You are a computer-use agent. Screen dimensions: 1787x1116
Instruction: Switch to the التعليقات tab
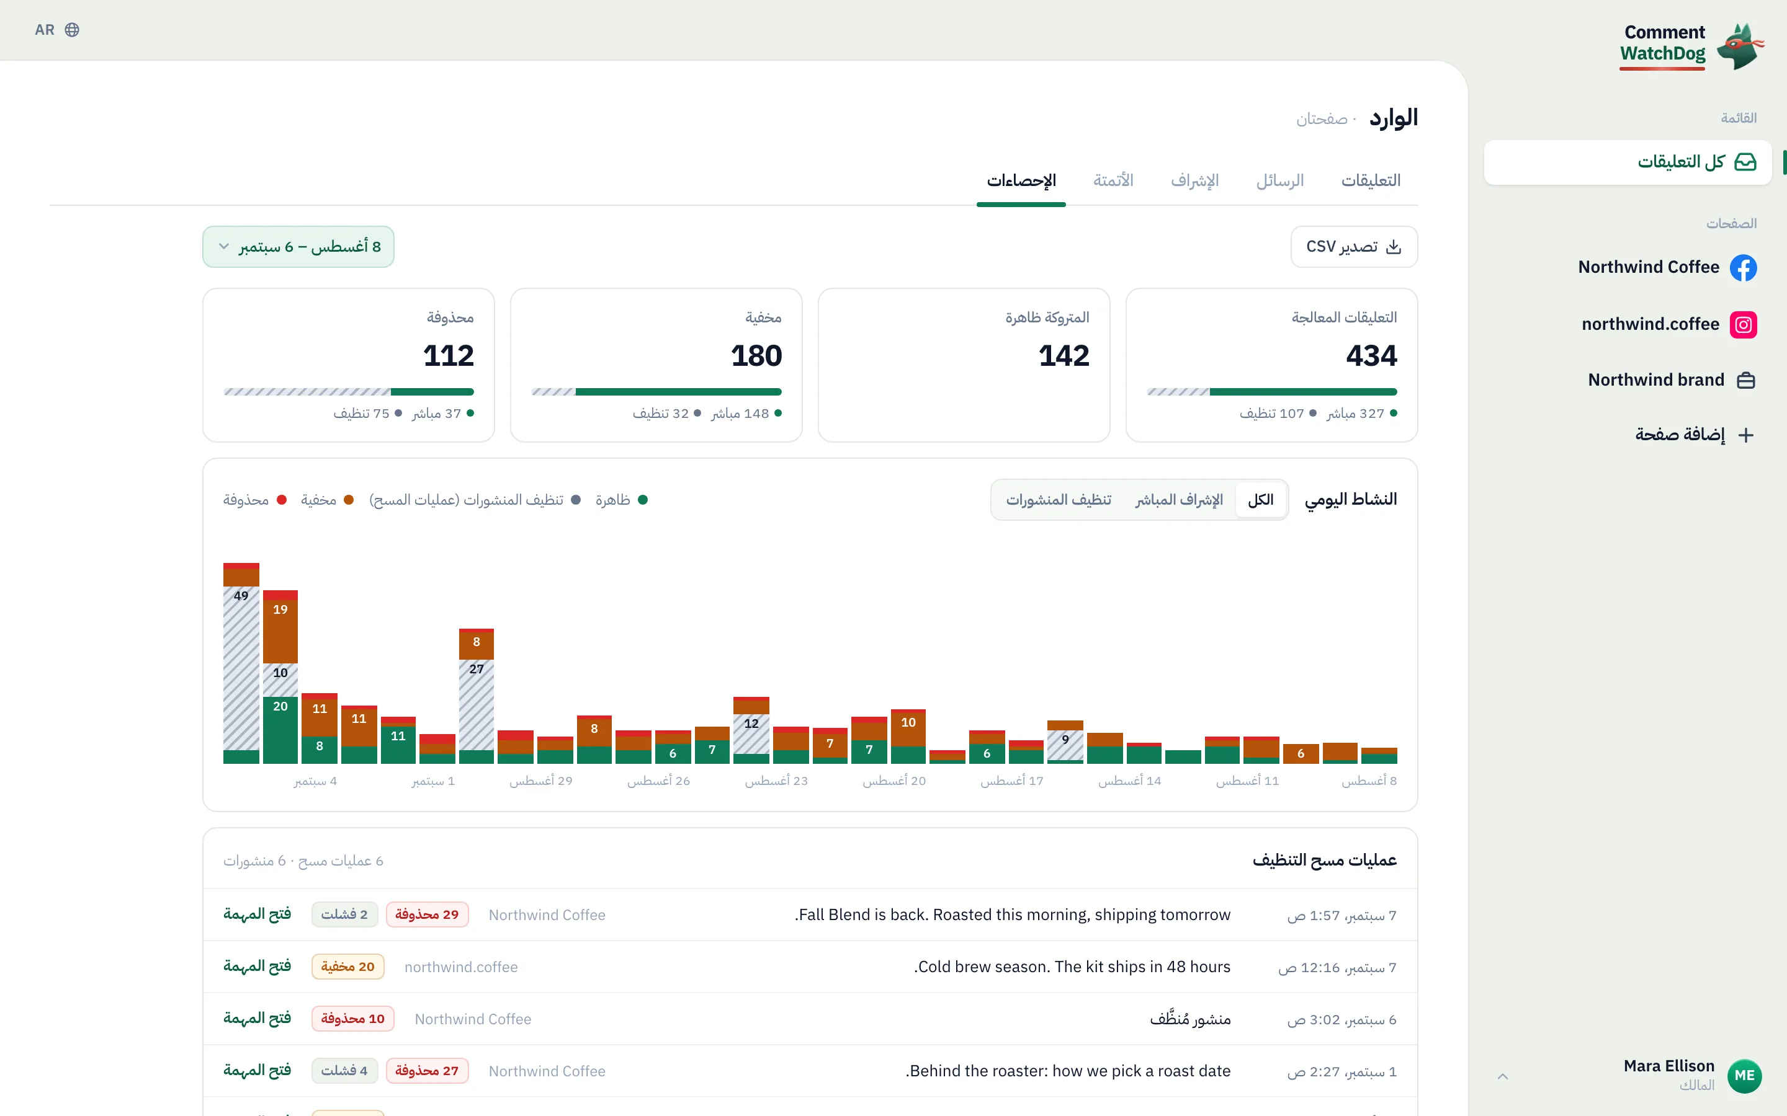coord(1371,181)
